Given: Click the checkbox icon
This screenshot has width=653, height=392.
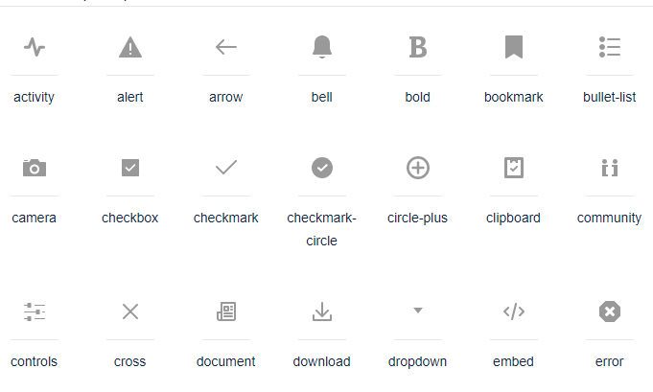Looking at the screenshot, I should tap(130, 168).
